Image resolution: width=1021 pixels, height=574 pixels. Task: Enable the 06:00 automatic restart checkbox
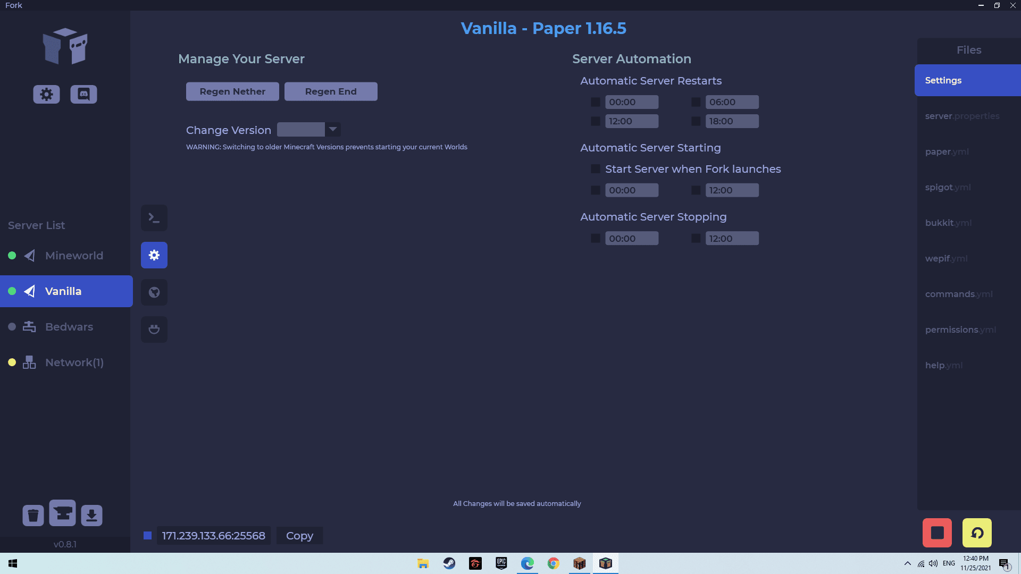(x=696, y=102)
